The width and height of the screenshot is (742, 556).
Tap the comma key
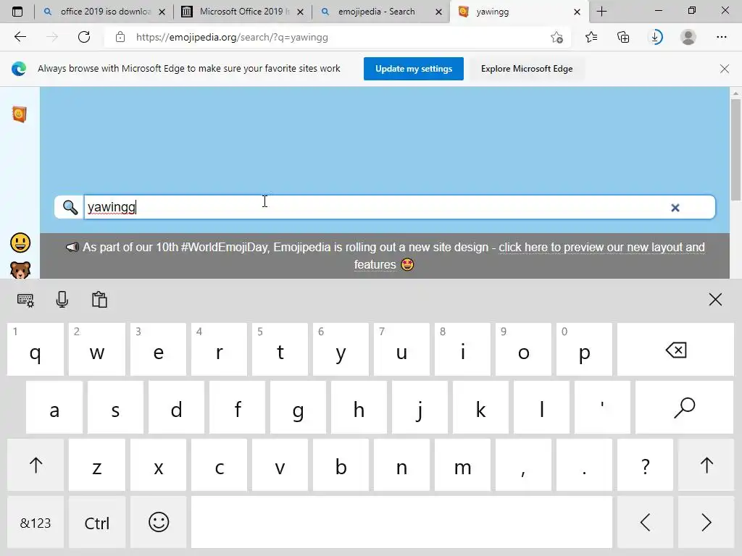click(523, 465)
